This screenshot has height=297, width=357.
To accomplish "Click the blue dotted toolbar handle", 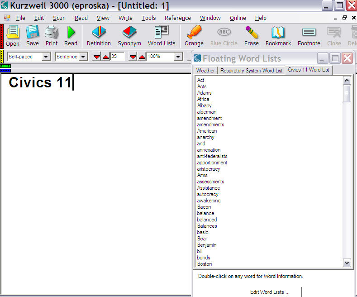I will pos(5,71).
